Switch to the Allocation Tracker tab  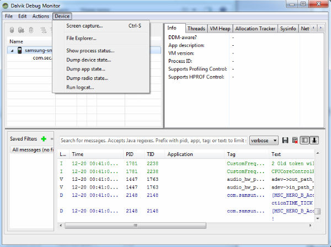pyautogui.click(x=255, y=29)
